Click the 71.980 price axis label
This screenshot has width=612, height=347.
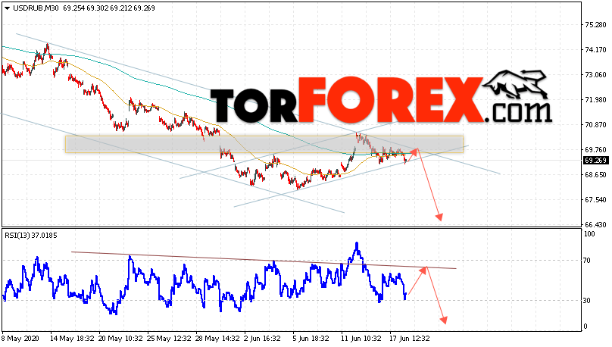tap(595, 100)
